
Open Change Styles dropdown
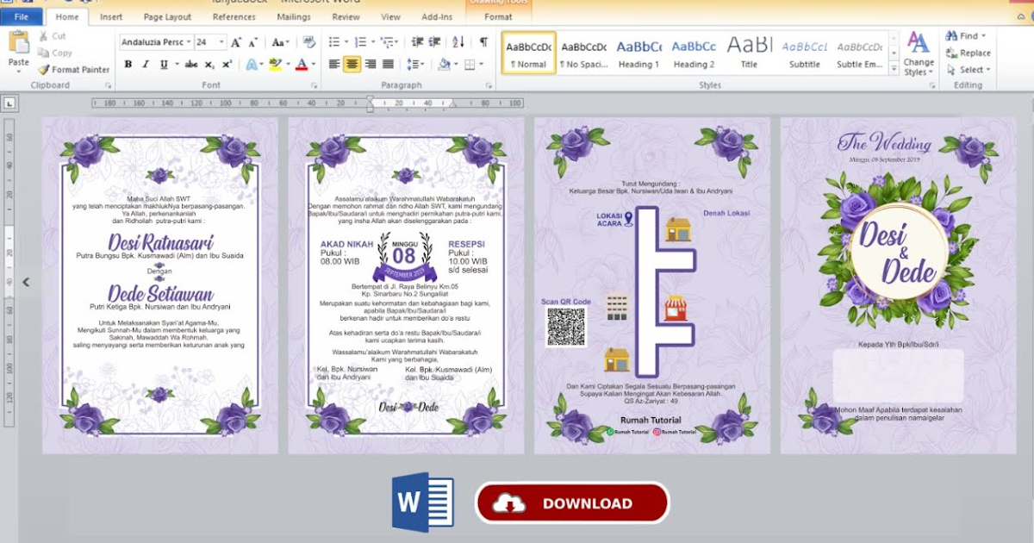coord(919,53)
